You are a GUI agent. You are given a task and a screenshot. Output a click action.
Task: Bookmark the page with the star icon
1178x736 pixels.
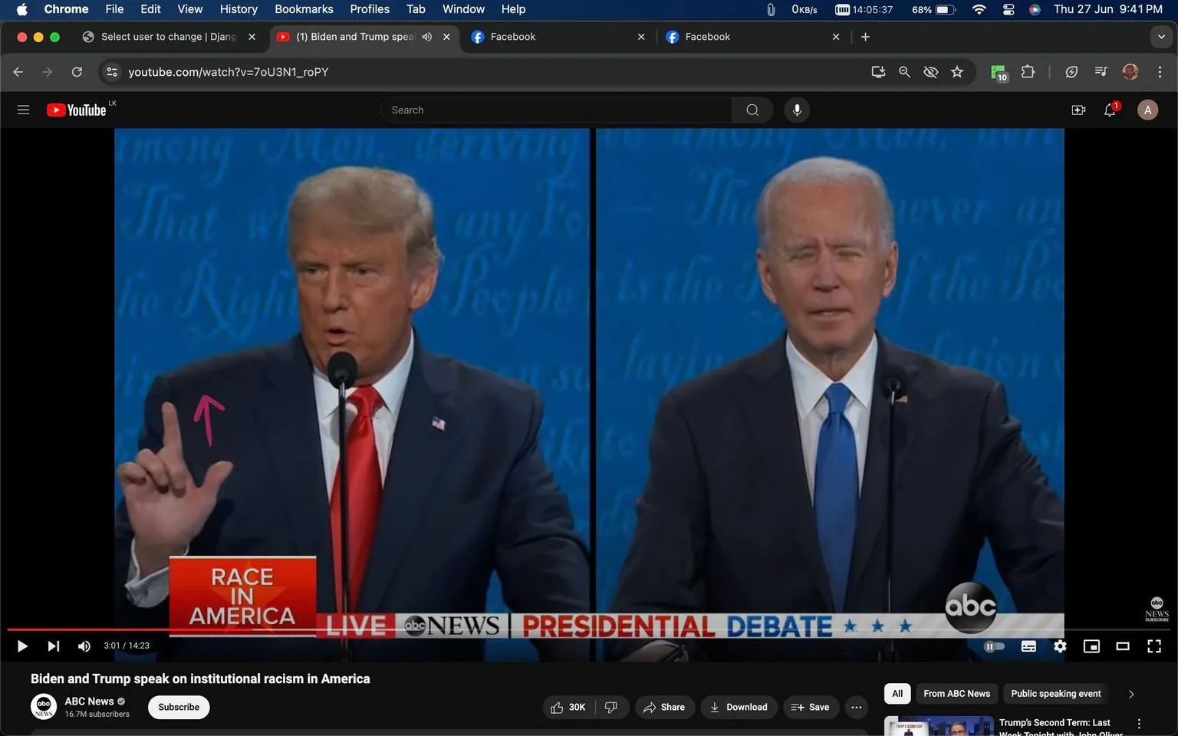pyautogui.click(x=956, y=71)
